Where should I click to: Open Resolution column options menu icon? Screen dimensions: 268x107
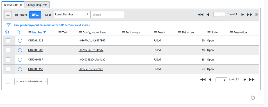(232, 32)
